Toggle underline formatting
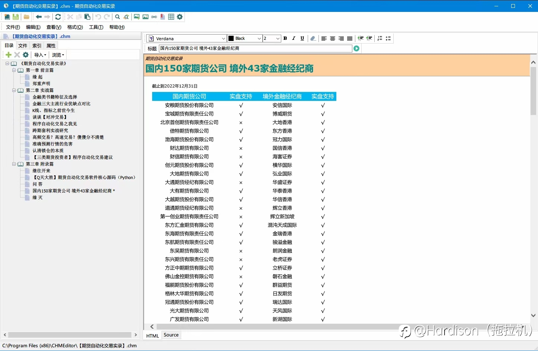Image resolution: width=538 pixels, height=351 pixels. pos(302,38)
